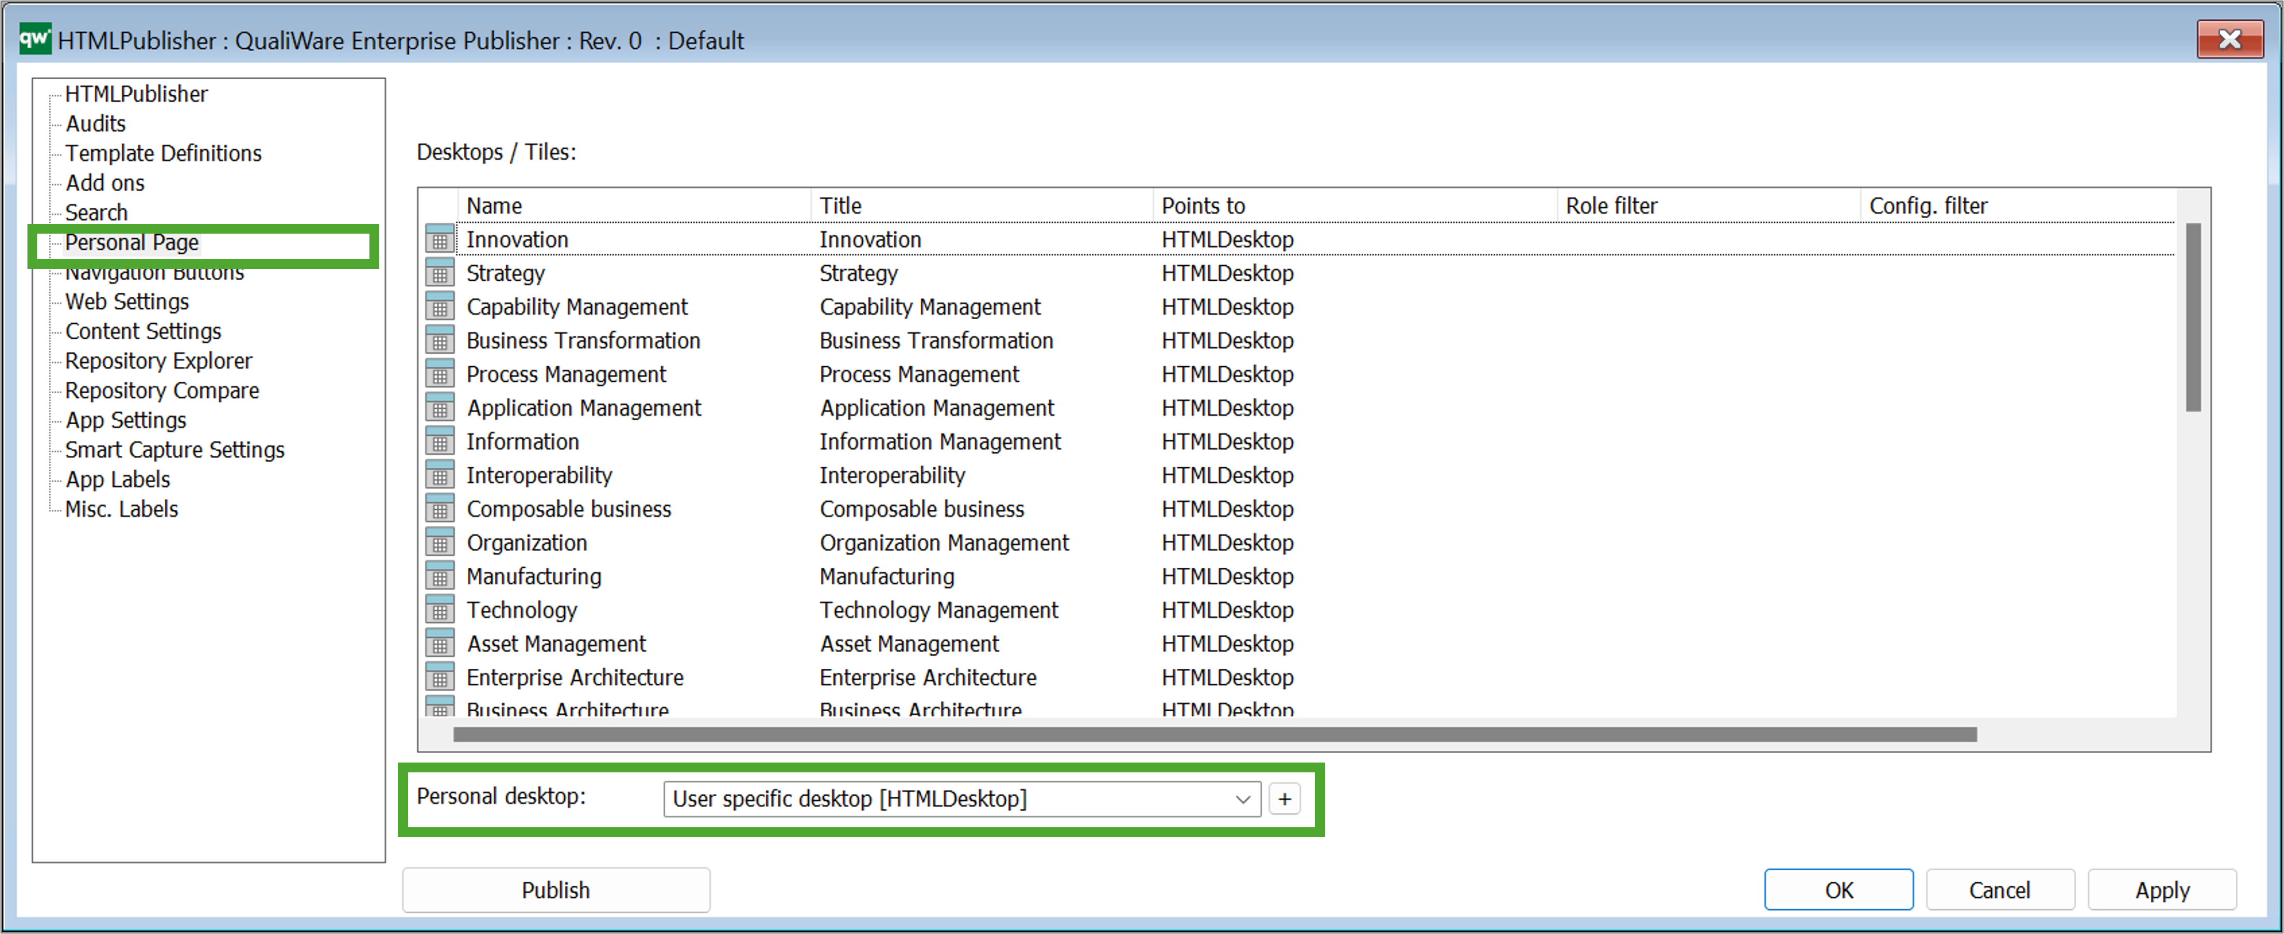The image size is (2284, 934).
Task: Click the grid icon beside Strategy row
Action: [x=440, y=273]
